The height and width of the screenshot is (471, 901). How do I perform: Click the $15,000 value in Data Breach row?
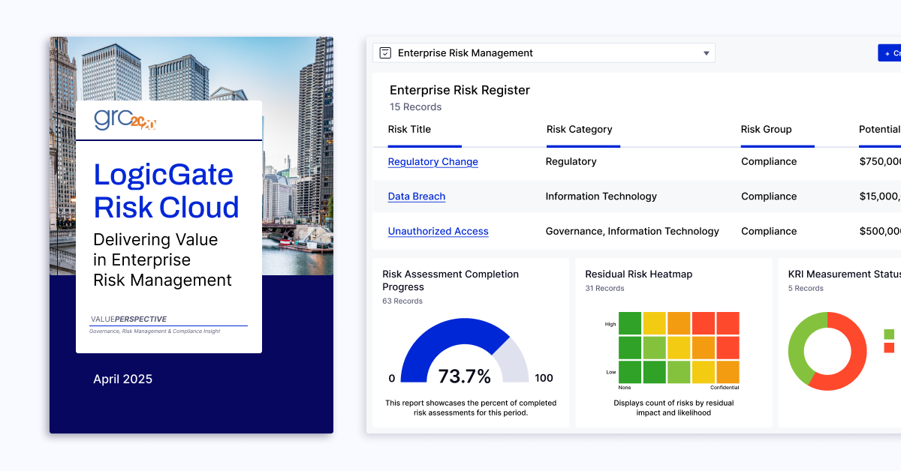click(880, 196)
